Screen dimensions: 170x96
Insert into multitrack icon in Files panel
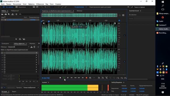coord(13,14)
